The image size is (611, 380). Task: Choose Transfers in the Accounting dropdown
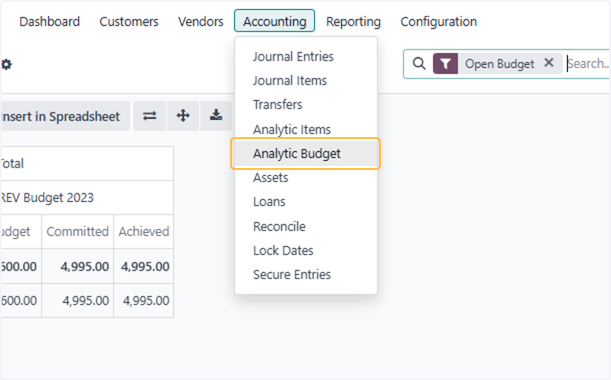click(x=306, y=105)
